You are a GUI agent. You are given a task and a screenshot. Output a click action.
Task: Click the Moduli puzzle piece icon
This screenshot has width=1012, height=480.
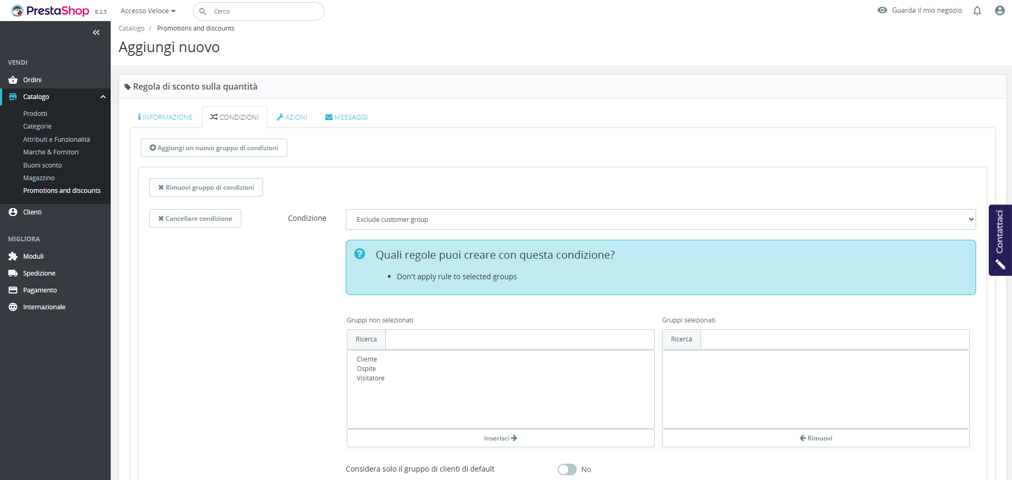point(13,257)
